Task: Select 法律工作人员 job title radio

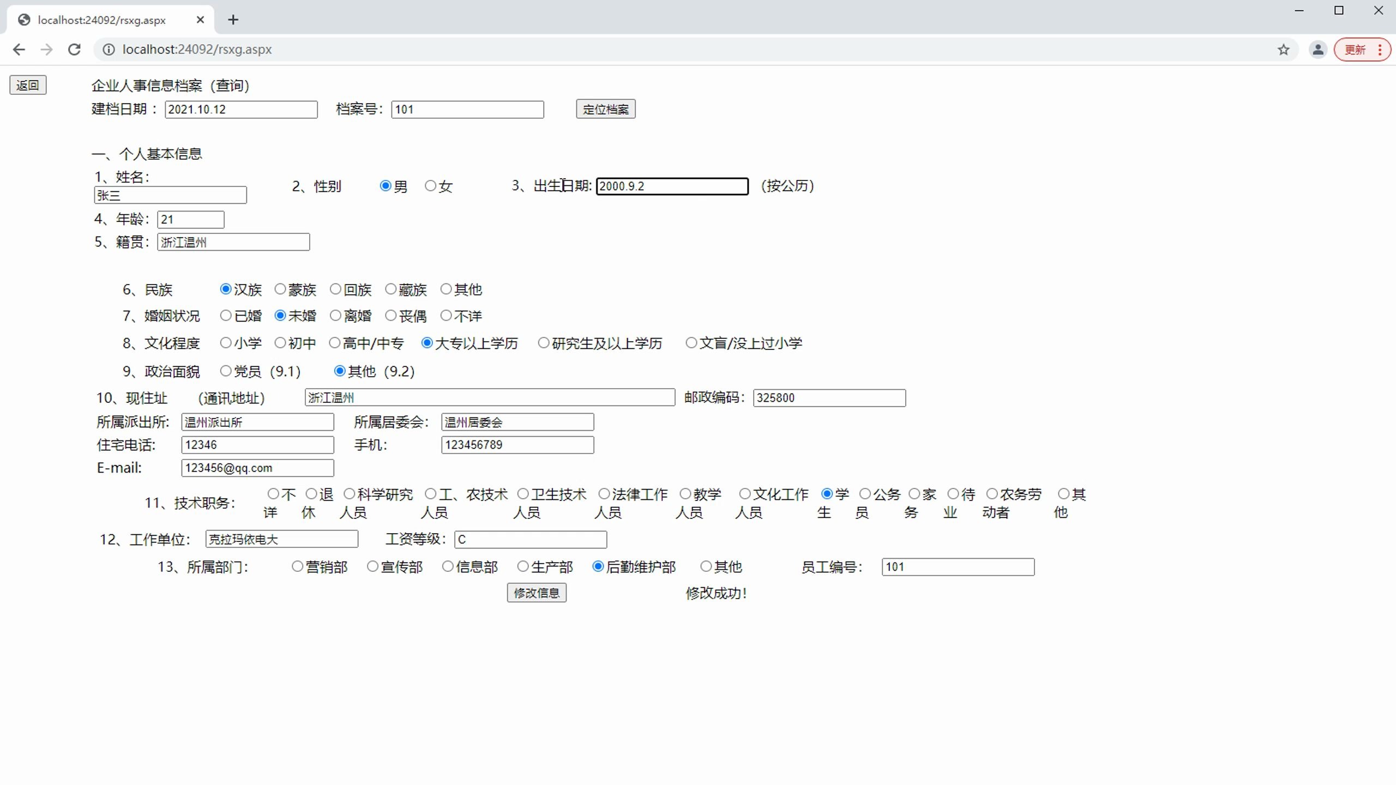Action: 604,493
